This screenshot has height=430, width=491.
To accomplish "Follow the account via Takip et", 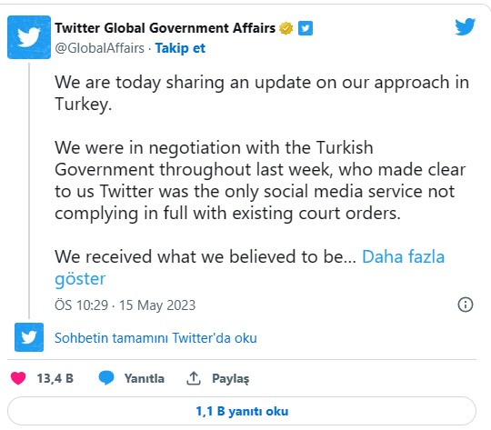I will 180,48.
